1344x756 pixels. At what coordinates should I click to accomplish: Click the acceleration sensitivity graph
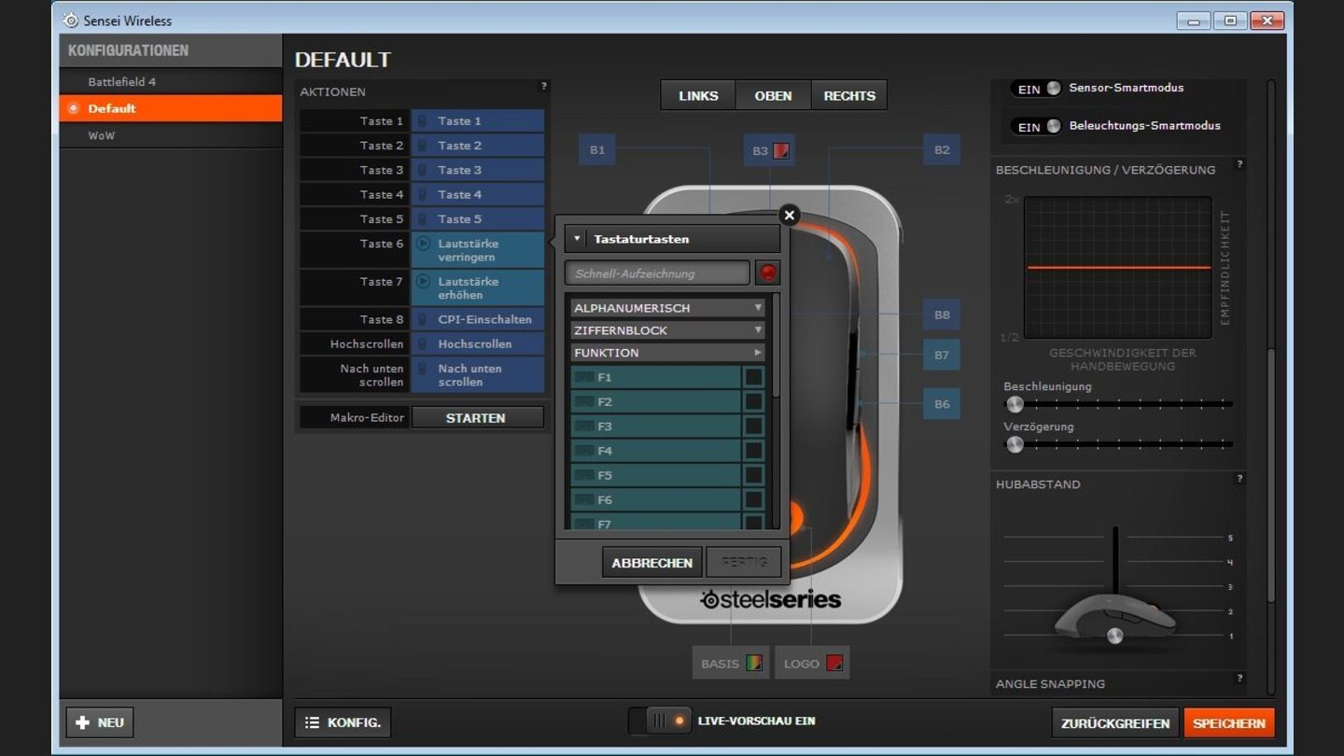tap(1118, 268)
